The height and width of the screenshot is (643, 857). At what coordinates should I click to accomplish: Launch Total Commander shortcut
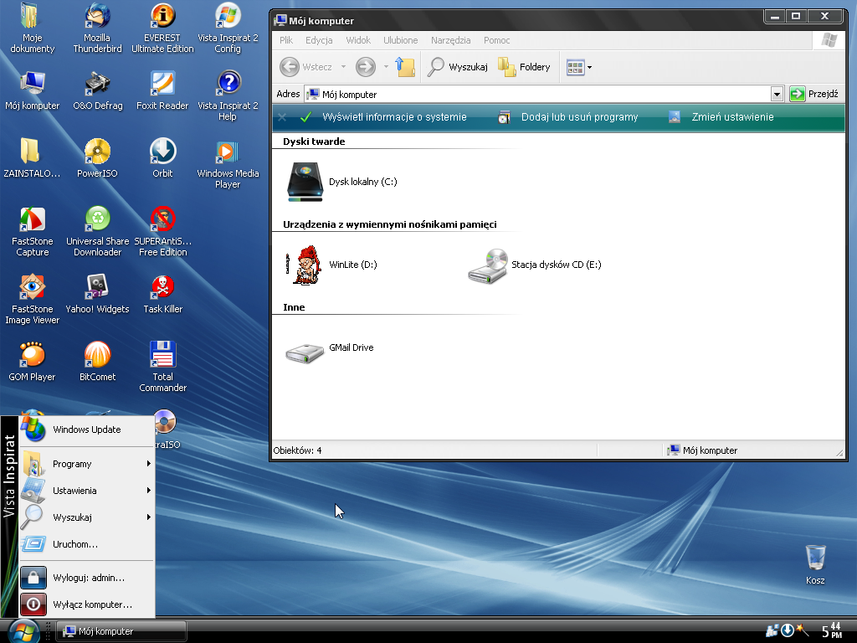pyautogui.click(x=163, y=368)
